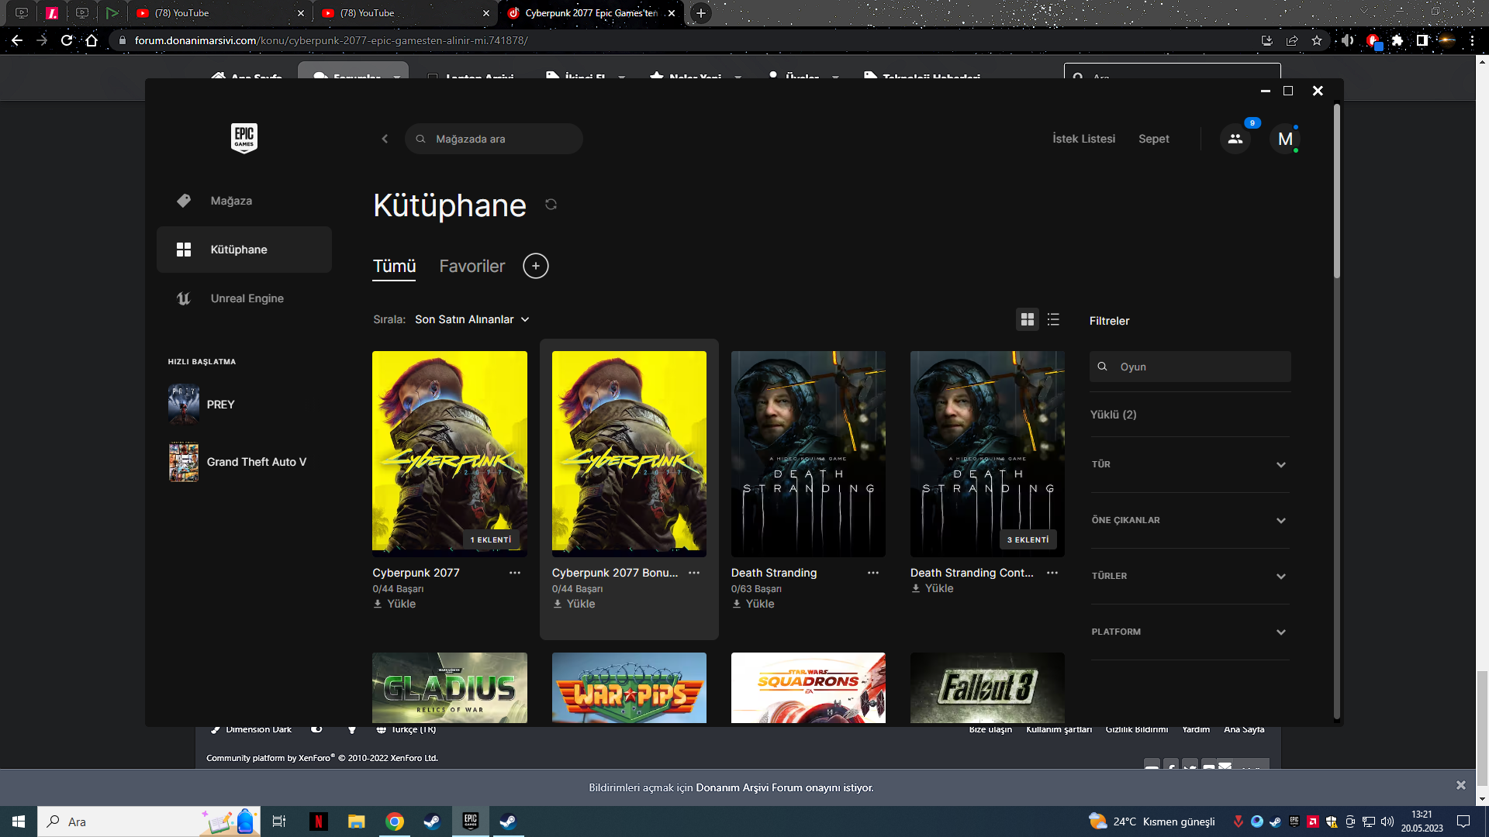Expand the TÜR filter section

pyautogui.click(x=1190, y=464)
